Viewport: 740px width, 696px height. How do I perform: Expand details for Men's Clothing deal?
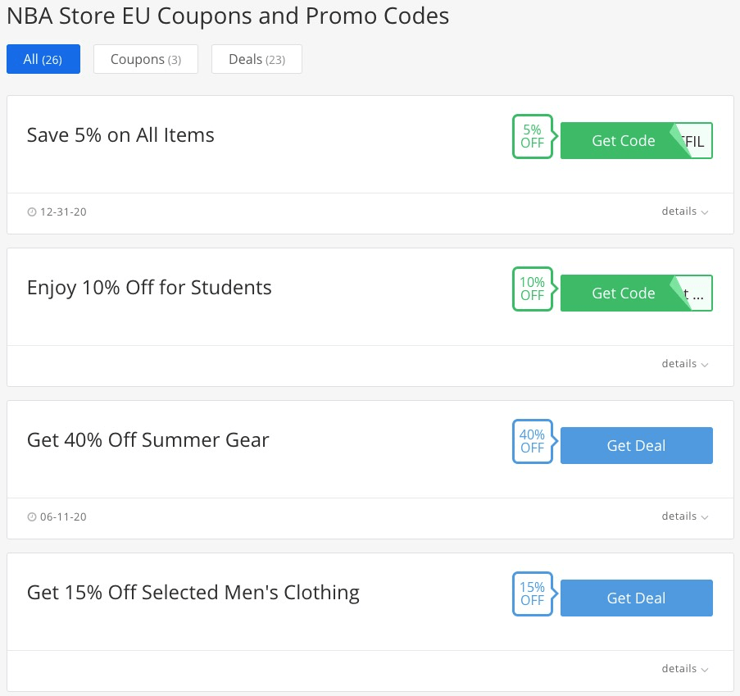pyautogui.click(x=685, y=669)
